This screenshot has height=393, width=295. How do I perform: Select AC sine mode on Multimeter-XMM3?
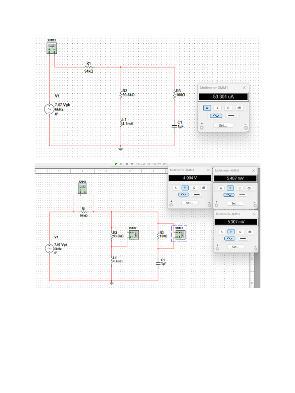(x=230, y=239)
